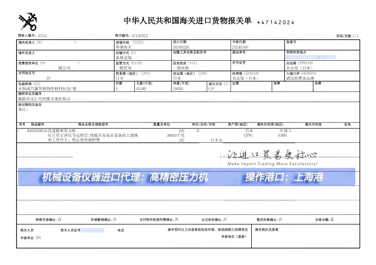This screenshot has height=265, width=376.
Task: Click the 监管方式 一般贸易 field
Action: click(124, 68)
